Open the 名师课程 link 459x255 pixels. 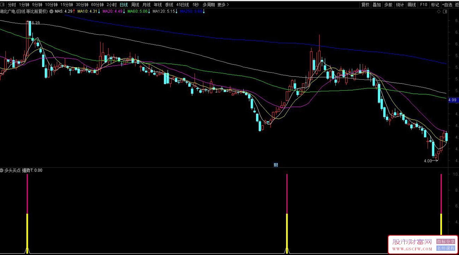(446, 248)
